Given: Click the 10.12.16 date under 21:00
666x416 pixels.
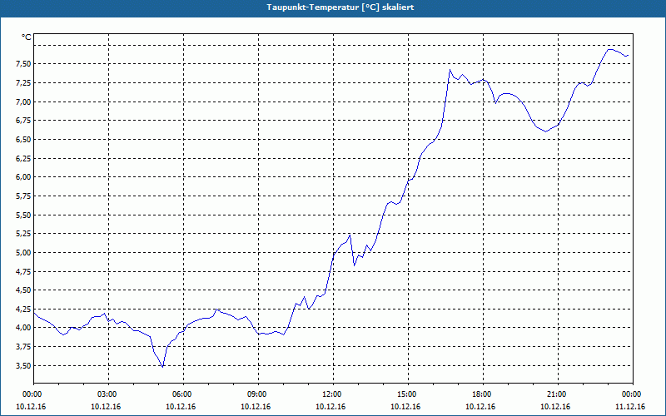Looking at the screenshot, I should coord(555,407).
